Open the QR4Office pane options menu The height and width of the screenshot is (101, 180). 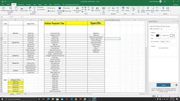[174, 21]
